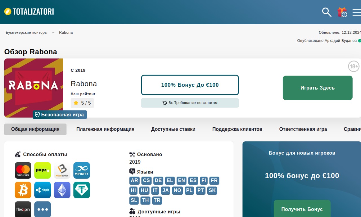Switch to Ответственная игра tab
The image size is (361, 217).
tap(303, 129)
